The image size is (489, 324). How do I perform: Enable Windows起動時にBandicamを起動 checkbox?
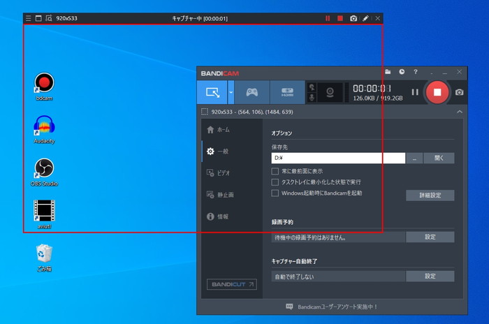pos(275,193)
